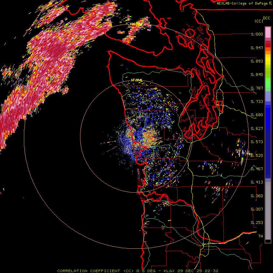Pick the green band of the color bar
This screenshot has height=273, width=273.
[x=268, y=83]
